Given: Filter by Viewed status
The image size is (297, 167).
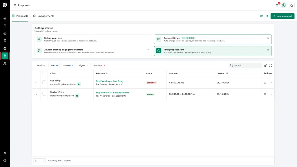Looking at the screenshot, I should tap(68, 66).
